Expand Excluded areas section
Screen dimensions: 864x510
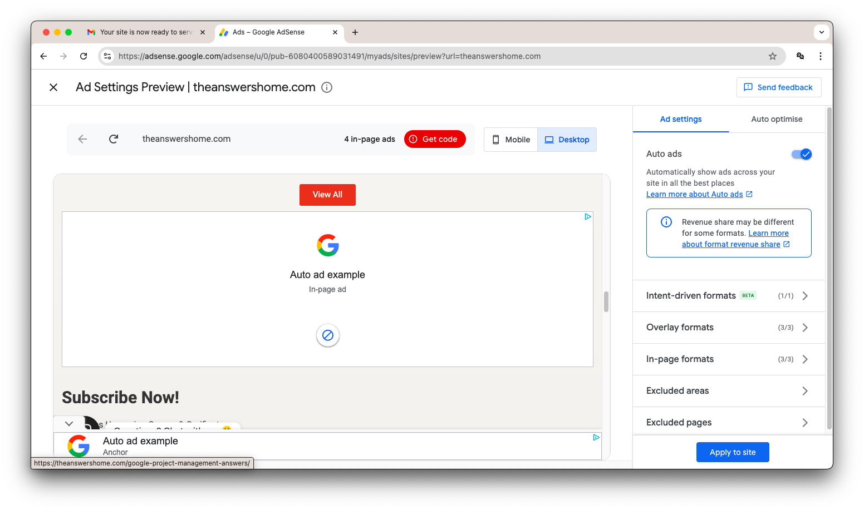pyautogui.click(x=729, y=391)
